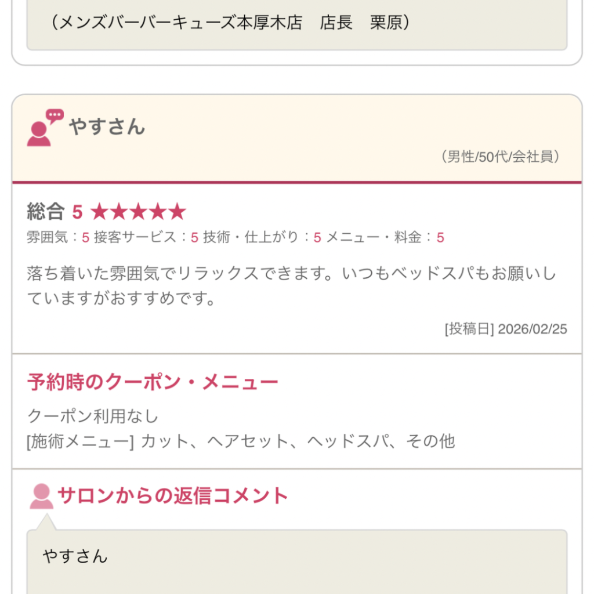
Task: Click the third star in overall rating
Action: point(138,212)
